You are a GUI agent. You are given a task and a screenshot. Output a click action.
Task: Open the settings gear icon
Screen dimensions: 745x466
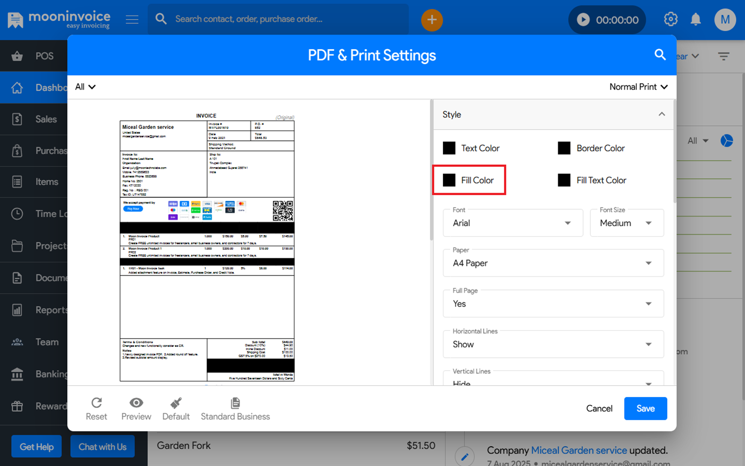click(671, 20)
